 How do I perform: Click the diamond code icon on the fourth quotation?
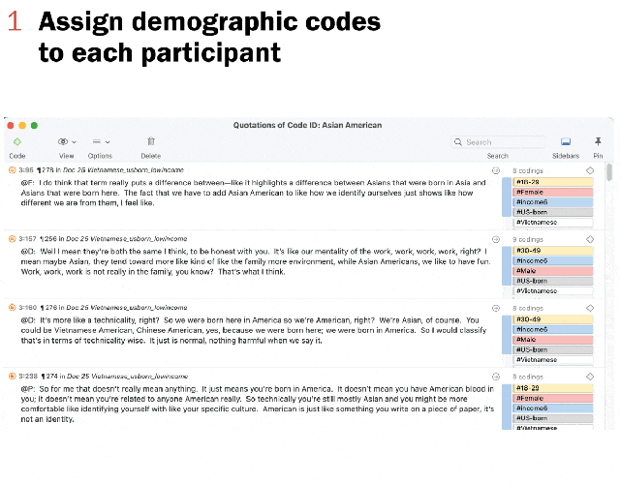click(590, 374)
